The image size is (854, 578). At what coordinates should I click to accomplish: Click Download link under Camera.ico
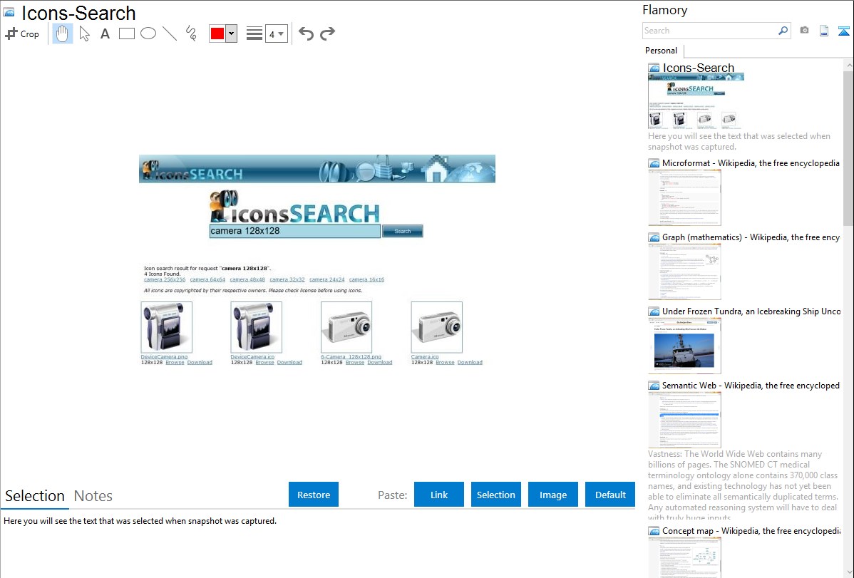[x=470, y=362]
